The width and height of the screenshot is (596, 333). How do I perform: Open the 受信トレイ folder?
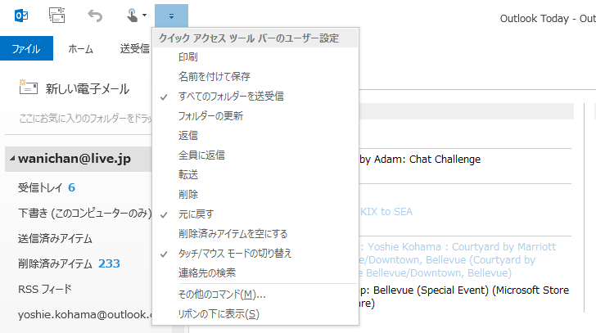click(x=41, y=188)
